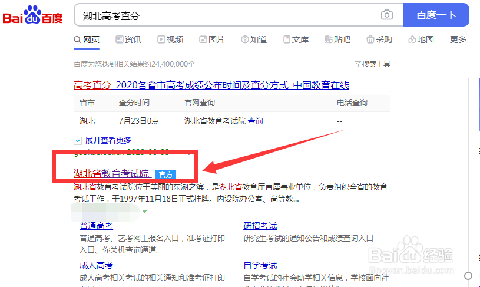
Task: Click the 百度一下 search button
Action: 436,15
